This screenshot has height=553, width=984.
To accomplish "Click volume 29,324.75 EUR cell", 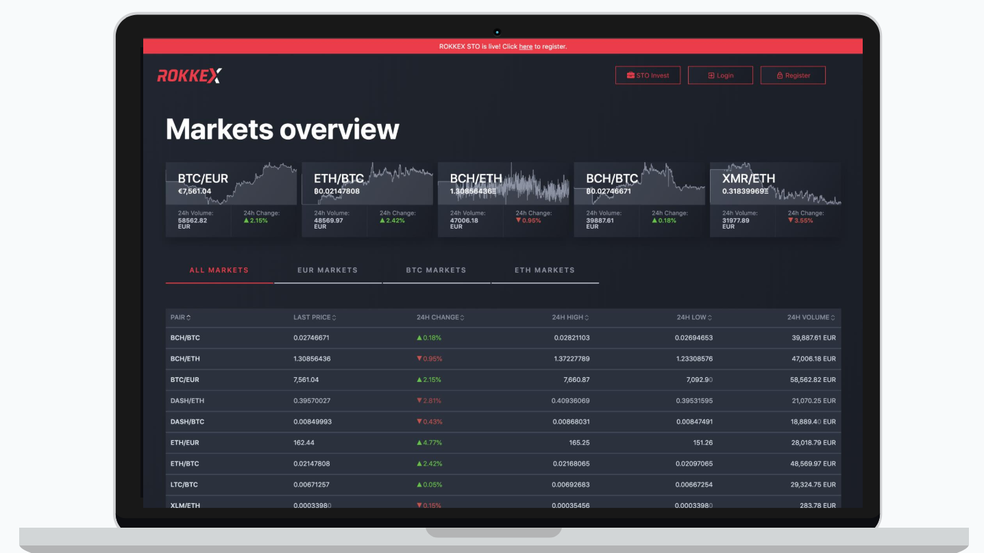I will pyautogui.click(x=813, y=485).
